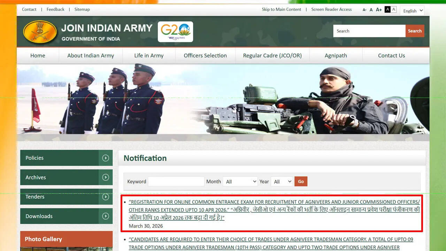Click the arrow icon beside Archives

[106, 177]
